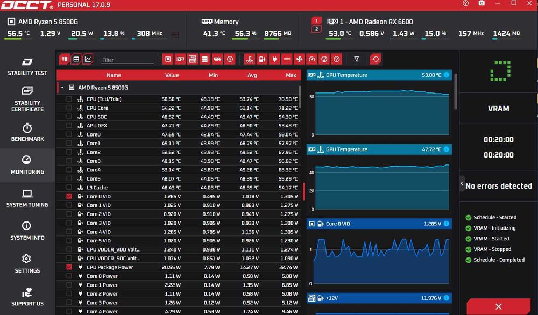
Task: Toggle the usage gauge sensor type filter
Action: coord(324,59)
